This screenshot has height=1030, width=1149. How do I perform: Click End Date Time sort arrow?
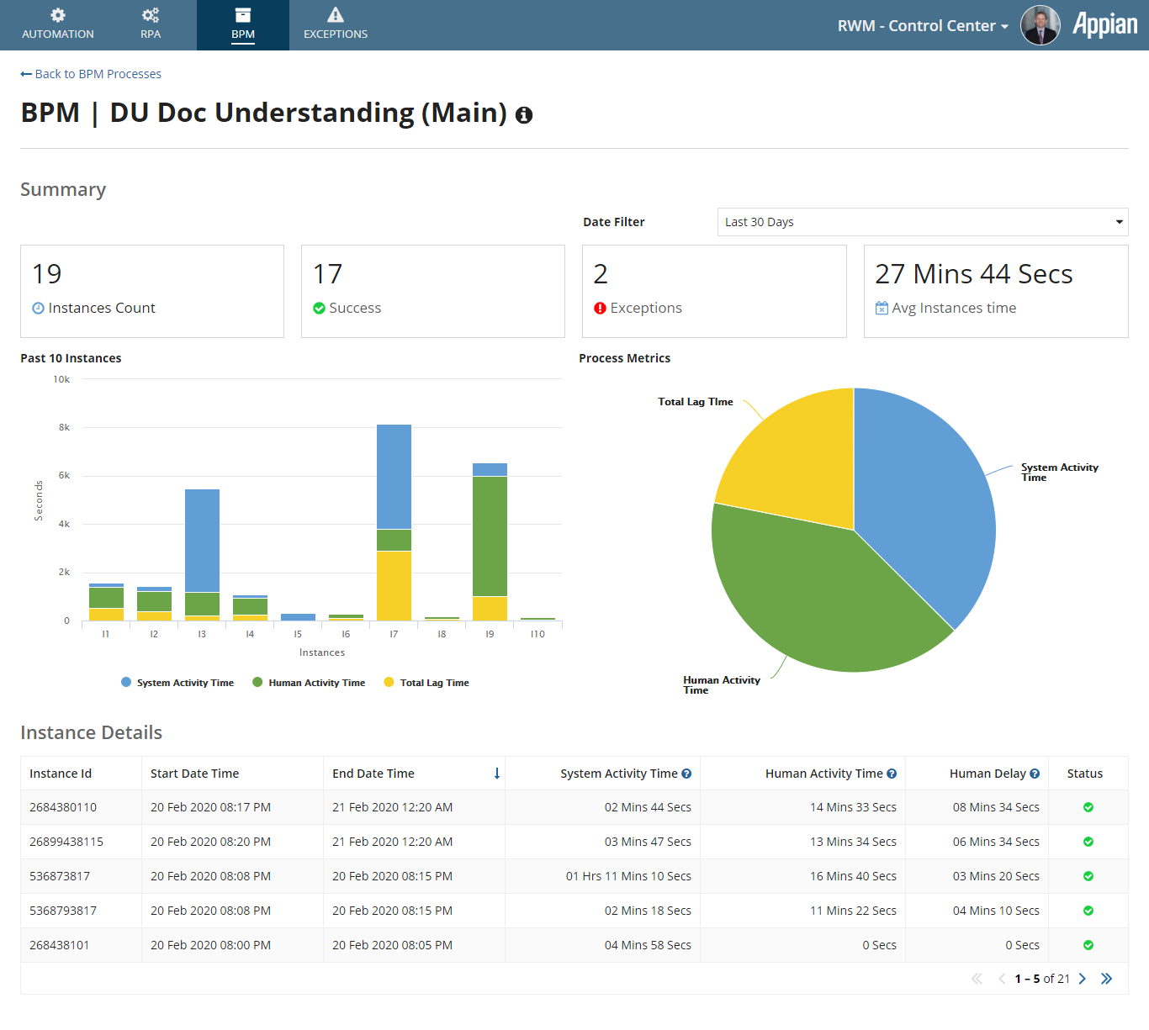coord(497,774)
